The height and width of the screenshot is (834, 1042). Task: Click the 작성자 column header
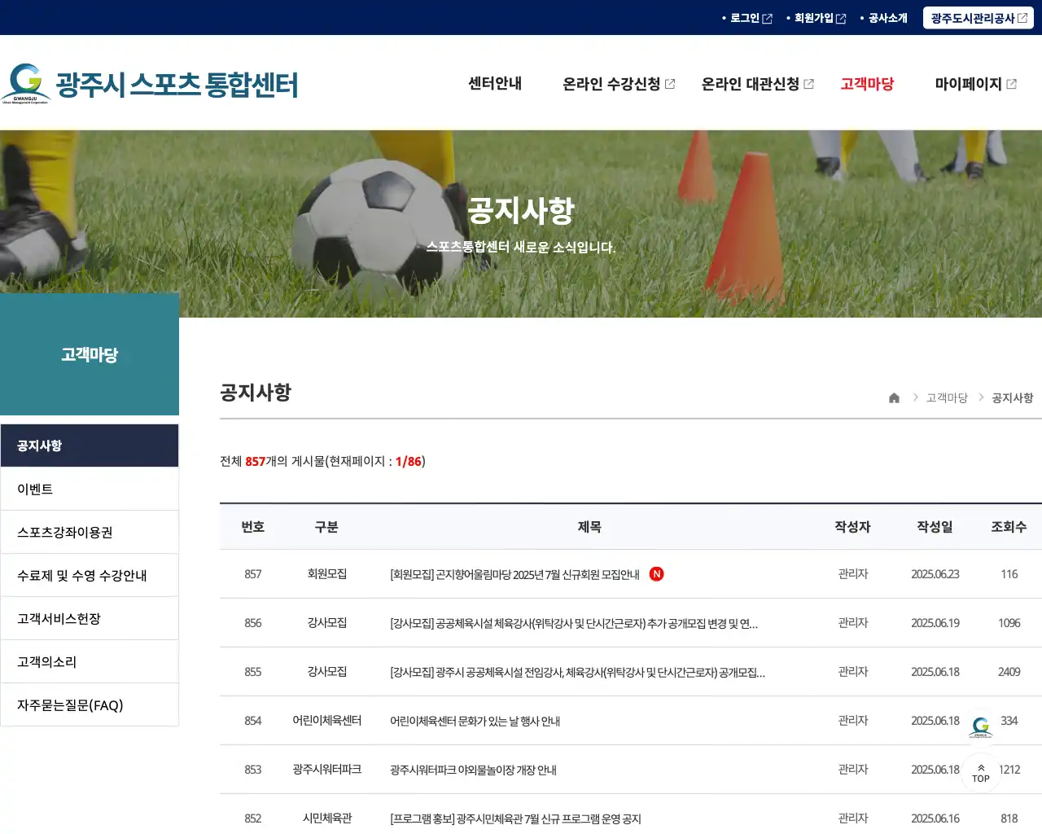852,527
